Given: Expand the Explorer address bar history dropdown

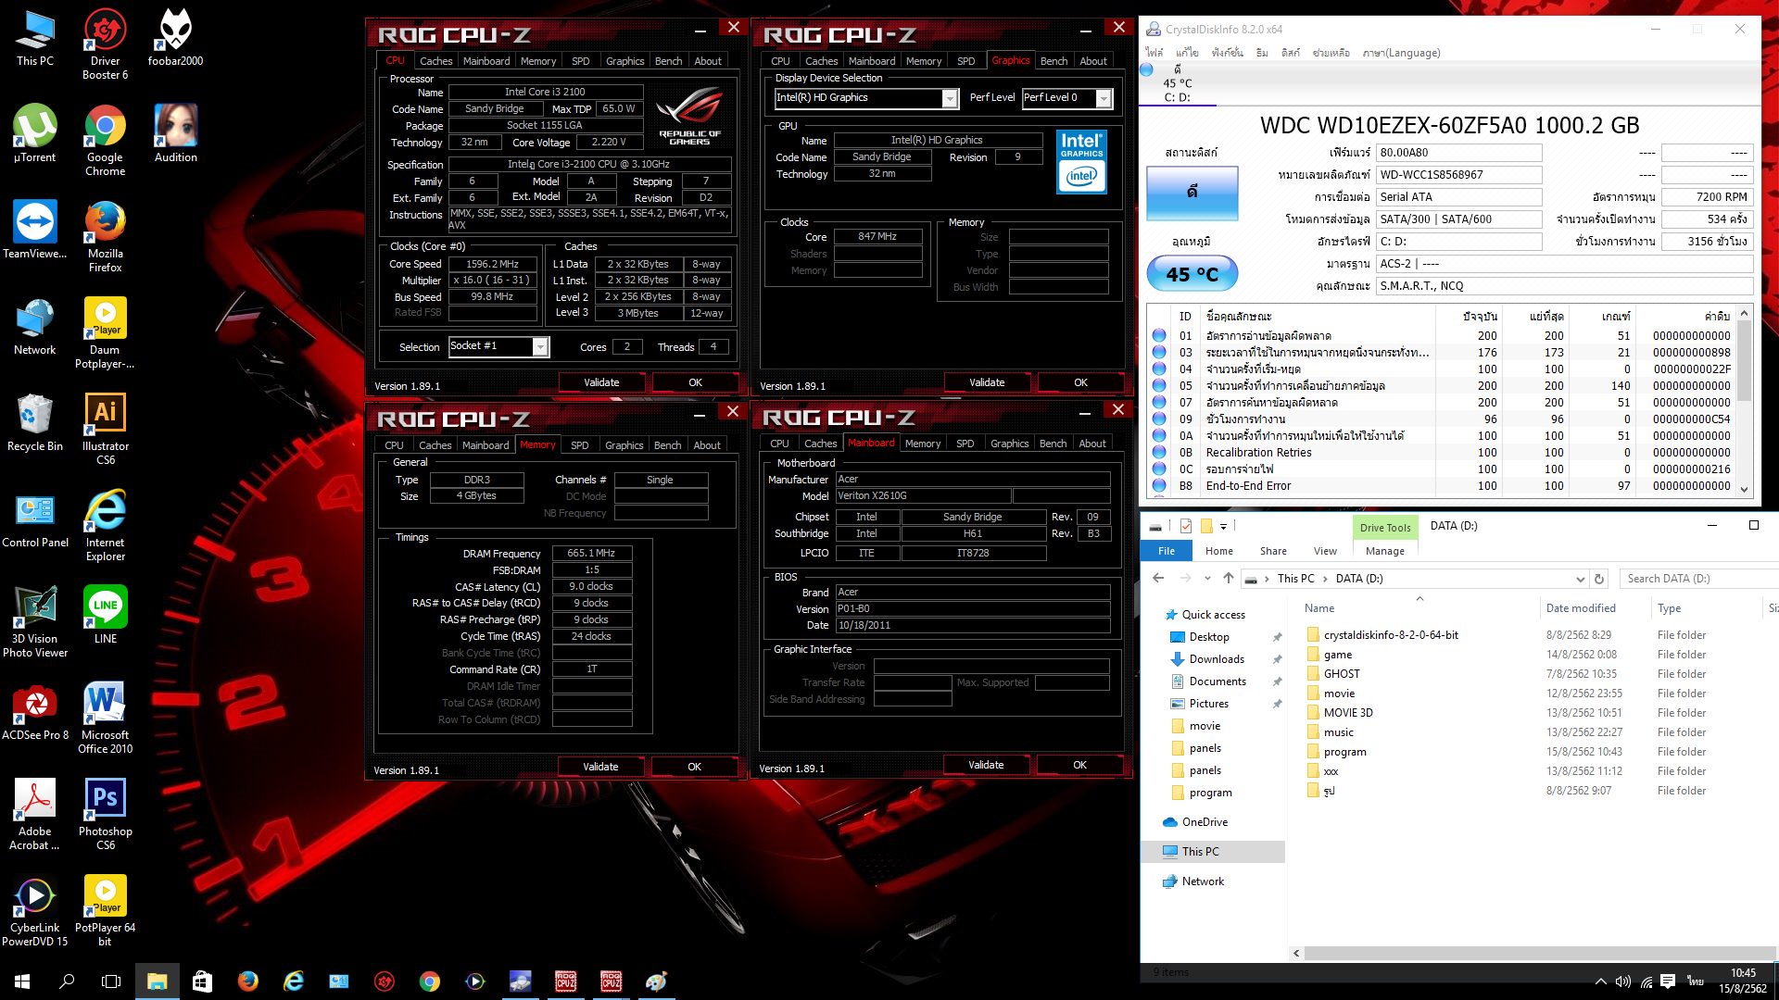Looking at the screenshot, I should (1580, 579).
